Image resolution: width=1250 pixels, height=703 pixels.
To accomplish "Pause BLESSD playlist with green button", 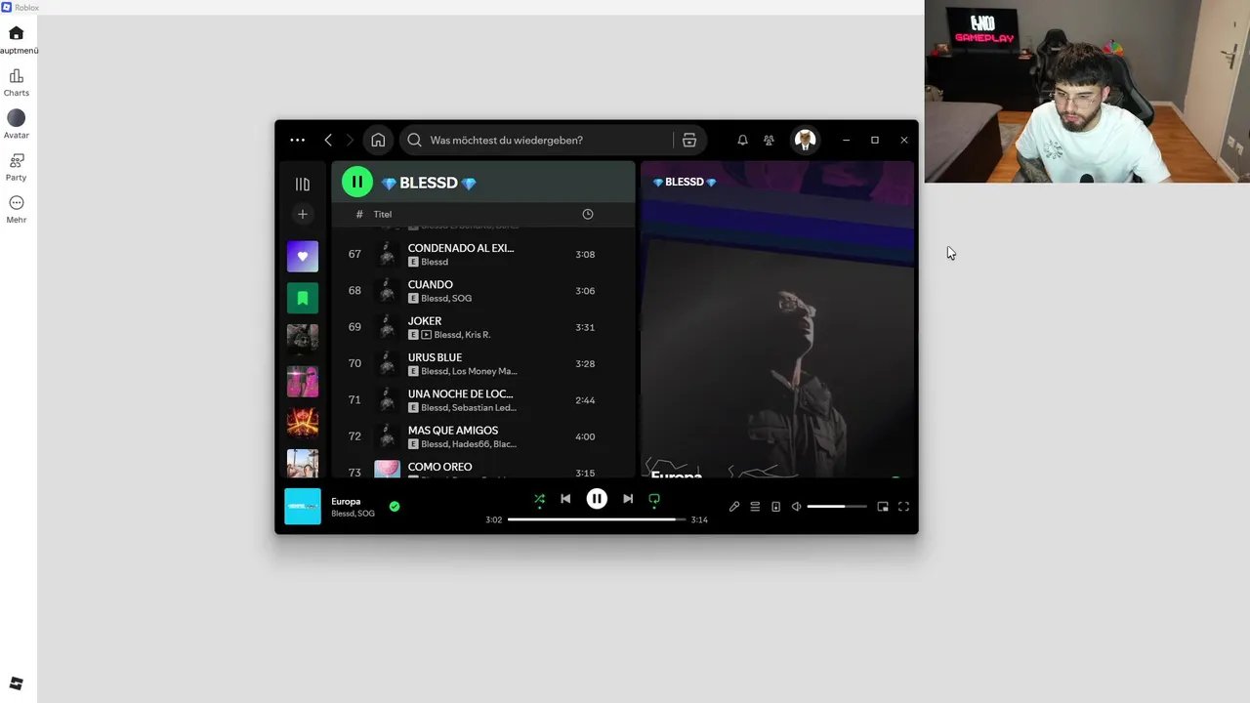I will pyautogui.click(x=357, y=182).
